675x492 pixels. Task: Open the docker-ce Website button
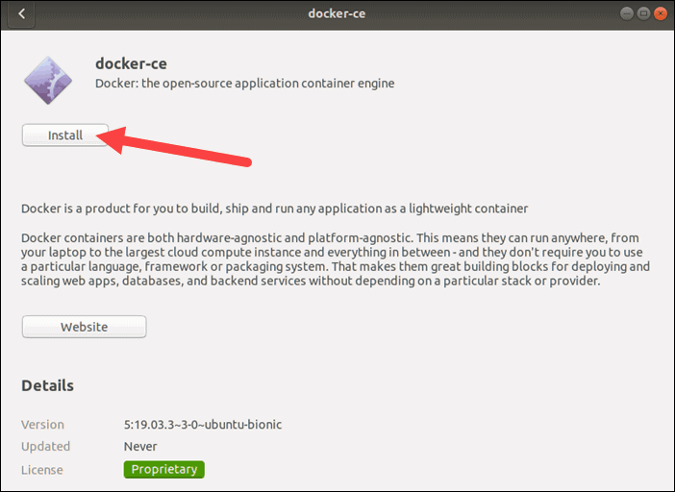pos(84,327)
